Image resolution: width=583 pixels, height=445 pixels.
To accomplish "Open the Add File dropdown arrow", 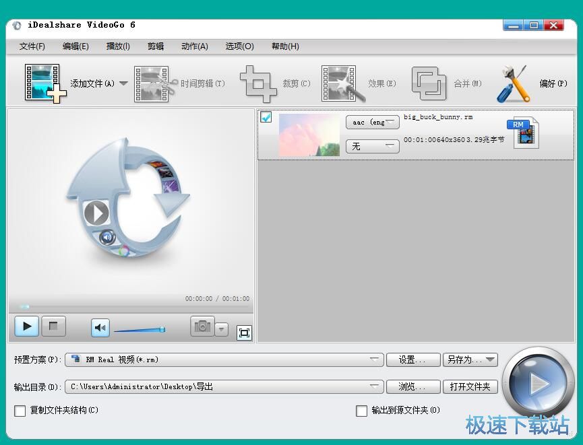I will 123,83.
